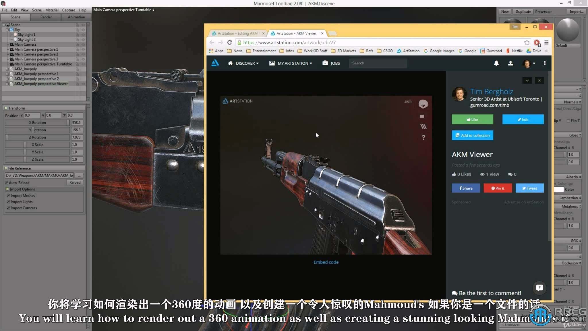
Task: Hide the AKM_lowpoly perspective Viewer object
Action: pyautogui.click(x=83, y=84)
